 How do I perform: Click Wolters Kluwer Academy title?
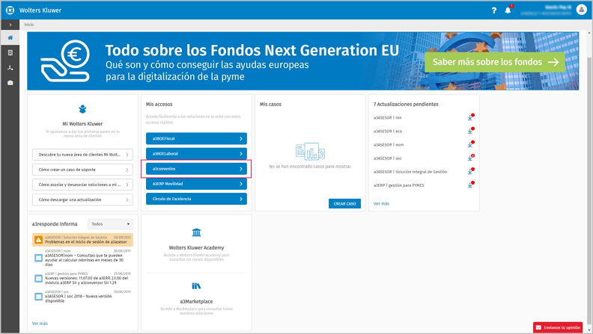point(196,248)
